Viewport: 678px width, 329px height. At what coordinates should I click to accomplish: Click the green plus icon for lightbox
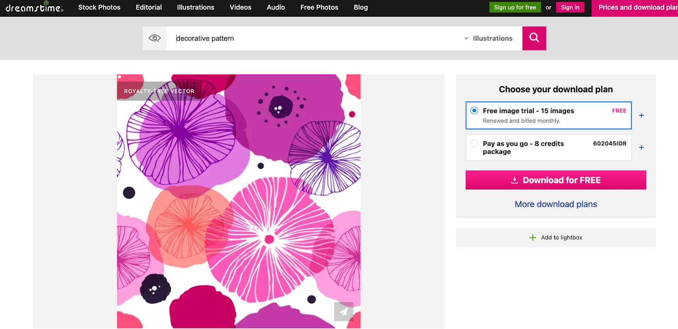[x=533, y=238]
